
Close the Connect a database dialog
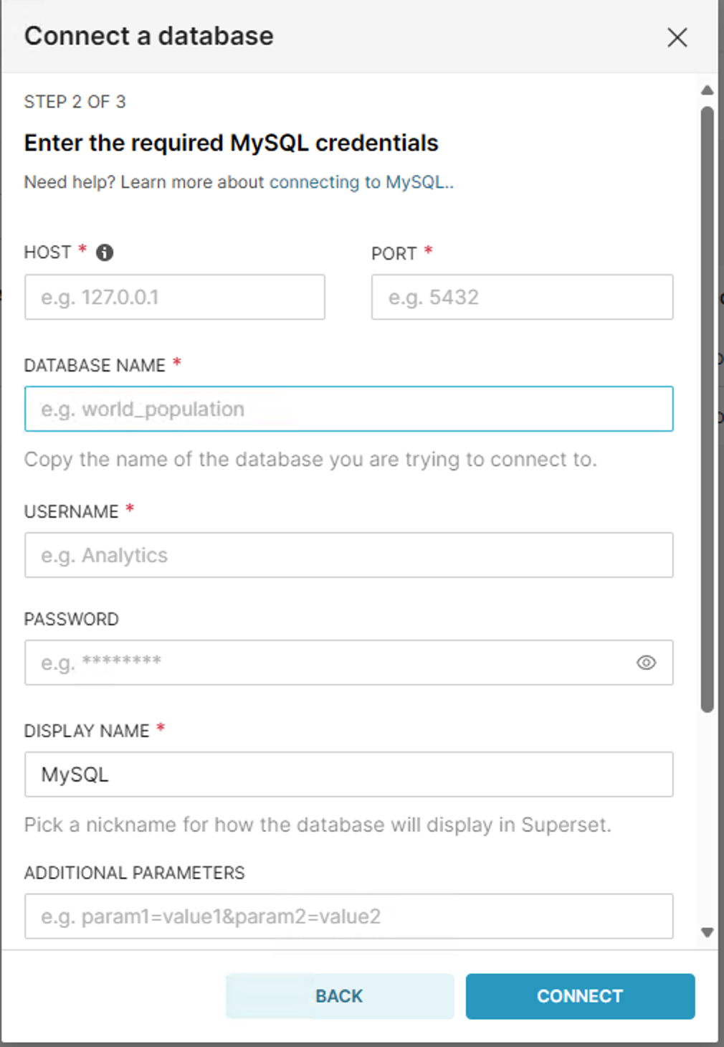point(677,37)
